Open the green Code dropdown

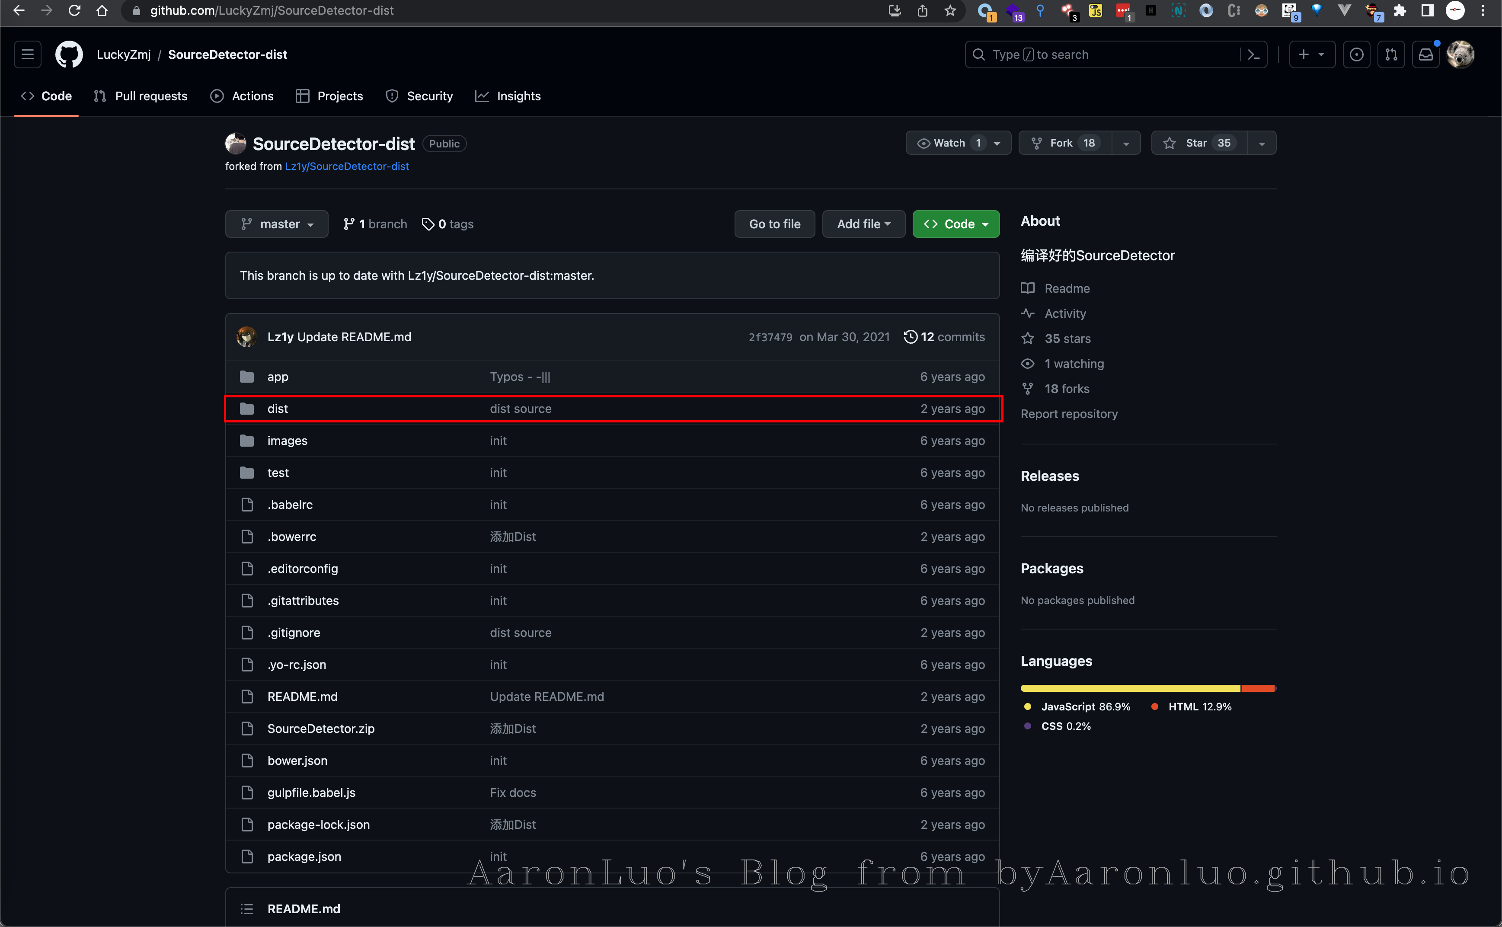coord(955,224)
